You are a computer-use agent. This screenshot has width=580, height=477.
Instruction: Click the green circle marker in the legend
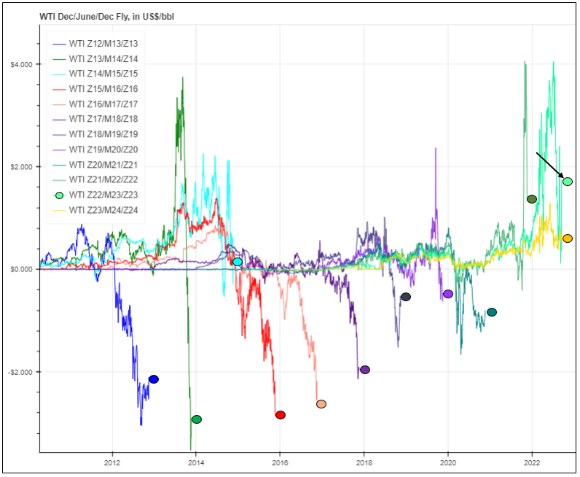click(59, 195)
